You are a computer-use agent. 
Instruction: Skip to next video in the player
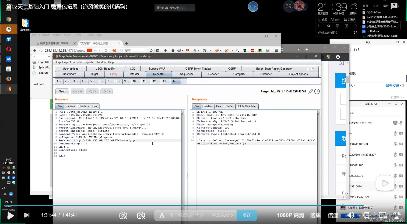point(27,215)
